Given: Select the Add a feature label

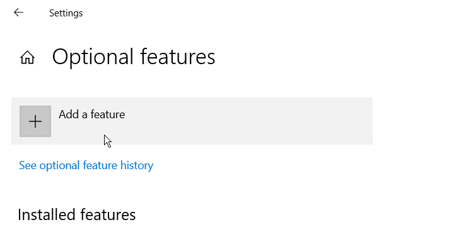Looking at the screenshot, I should point(91,114).
